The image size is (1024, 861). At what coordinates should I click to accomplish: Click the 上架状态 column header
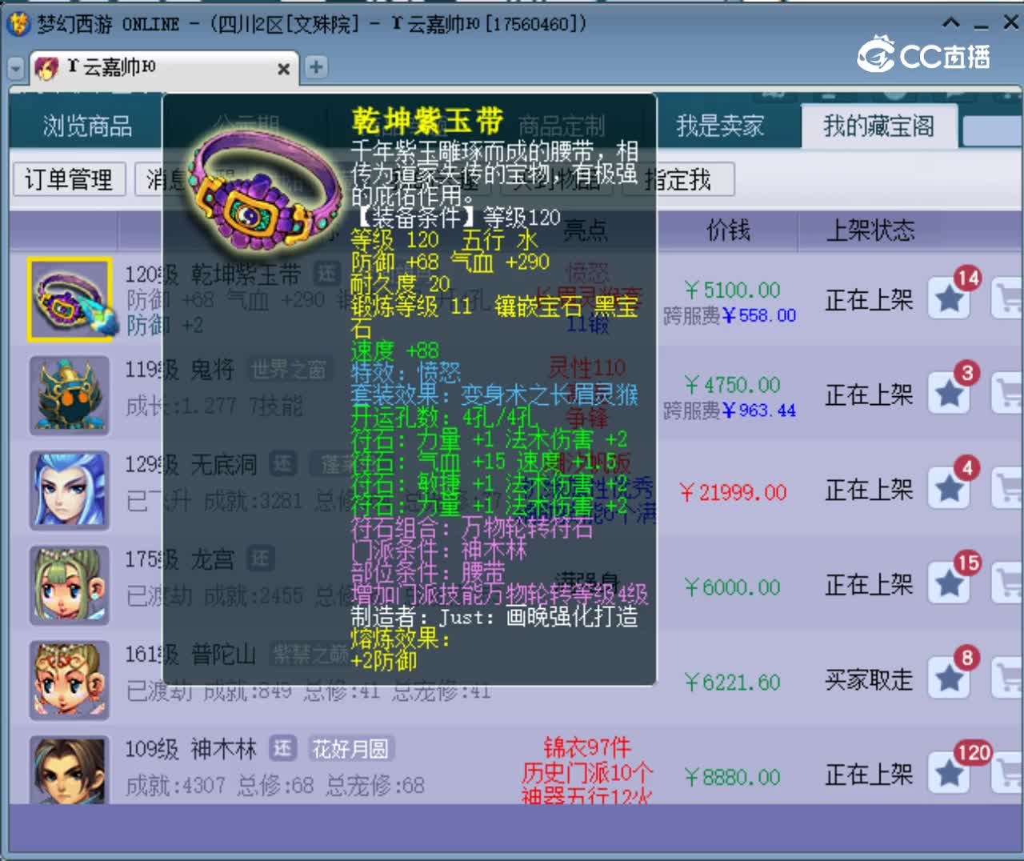(x=870, y=230)
